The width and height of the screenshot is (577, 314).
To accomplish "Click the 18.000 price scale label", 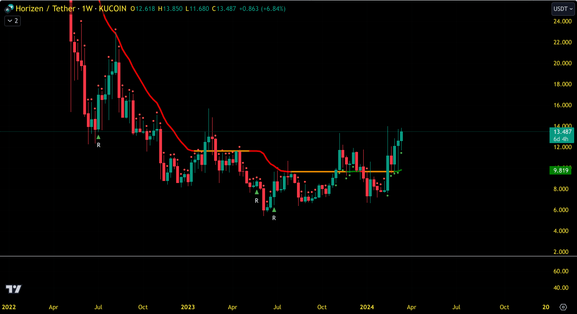I will pos(562,84).
